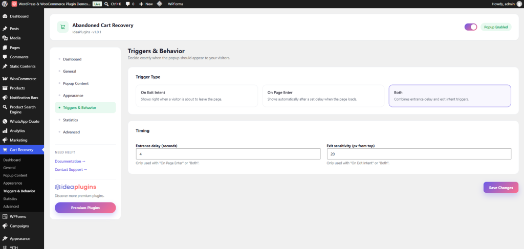Click the ideaplugins logo
Viewport: 524px width, 249px height.
tap(76, 187)
